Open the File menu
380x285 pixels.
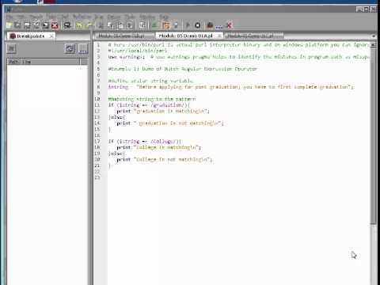(x=9, y=17)
